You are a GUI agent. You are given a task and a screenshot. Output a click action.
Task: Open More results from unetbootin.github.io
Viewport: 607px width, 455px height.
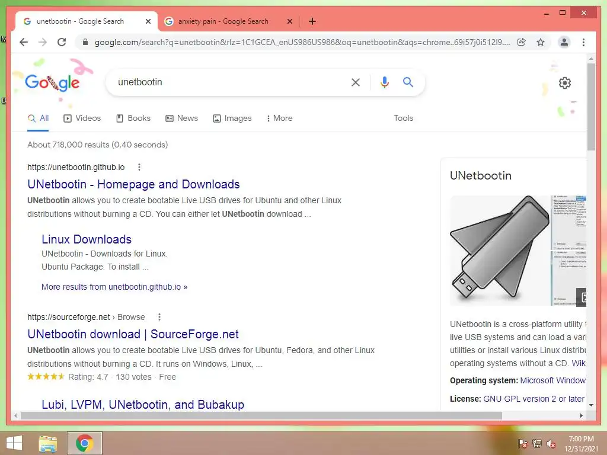(x=114, y=287)
